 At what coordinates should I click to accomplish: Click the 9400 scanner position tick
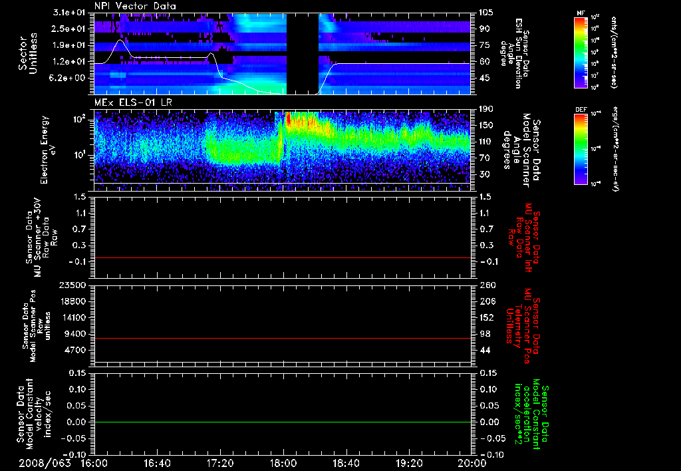coord(74,334)
